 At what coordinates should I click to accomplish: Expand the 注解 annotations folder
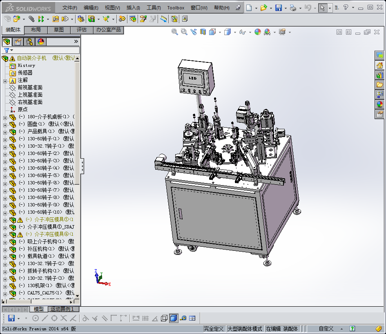coord(5,80)
